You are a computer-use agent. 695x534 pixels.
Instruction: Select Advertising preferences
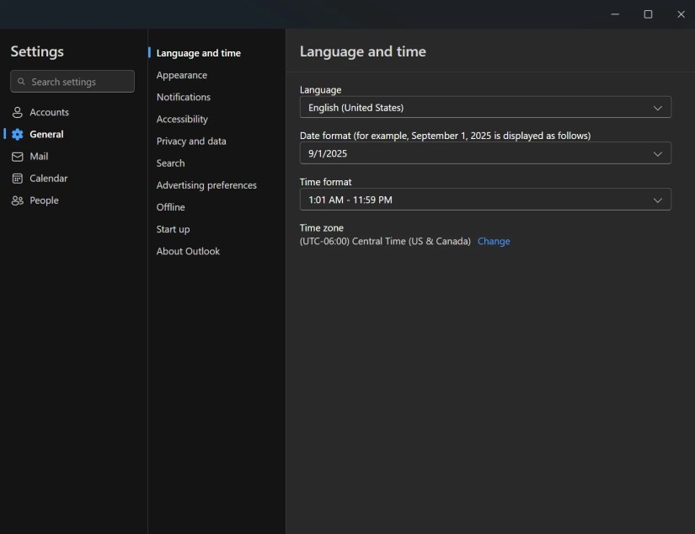point(206,185)
